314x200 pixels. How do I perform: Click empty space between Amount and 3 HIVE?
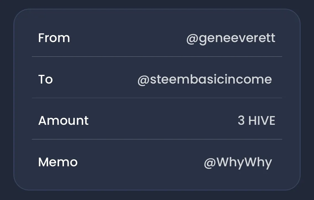tap(163, 121)
